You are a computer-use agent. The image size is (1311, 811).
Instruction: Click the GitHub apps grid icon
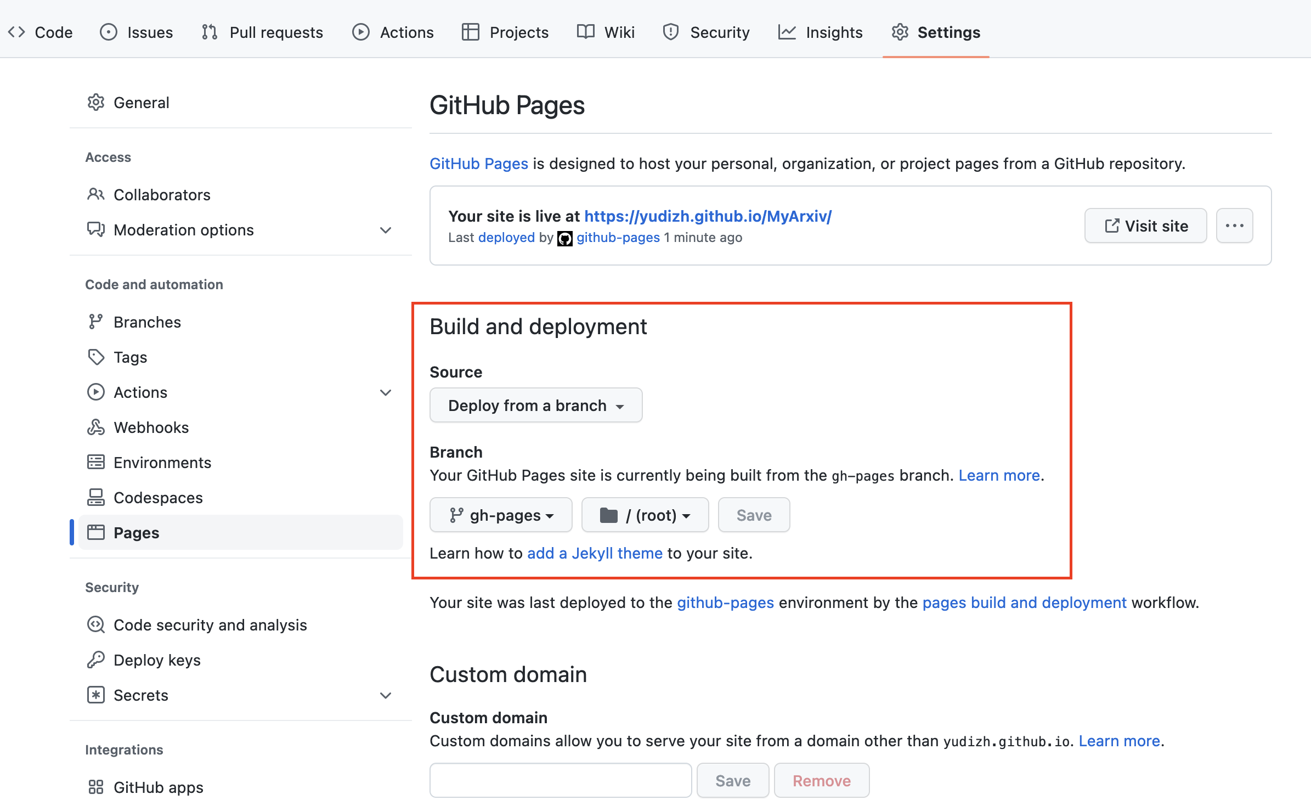pyautogui.click(x=96, y=787)
